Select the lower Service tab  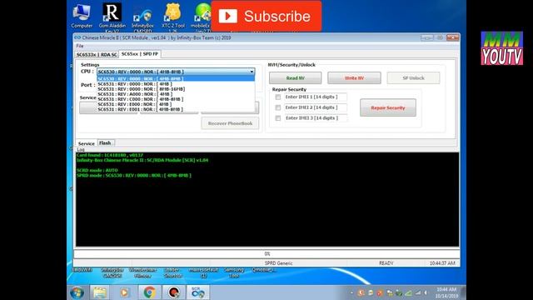(87, 143)
